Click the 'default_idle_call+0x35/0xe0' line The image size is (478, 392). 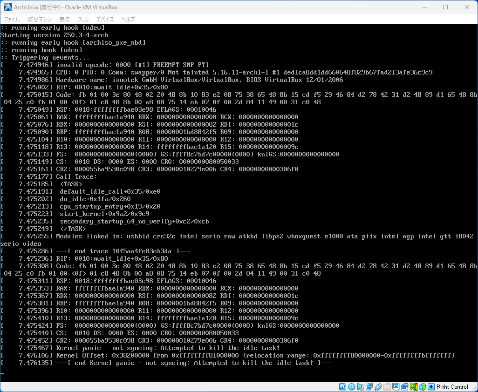pos(81,192)
